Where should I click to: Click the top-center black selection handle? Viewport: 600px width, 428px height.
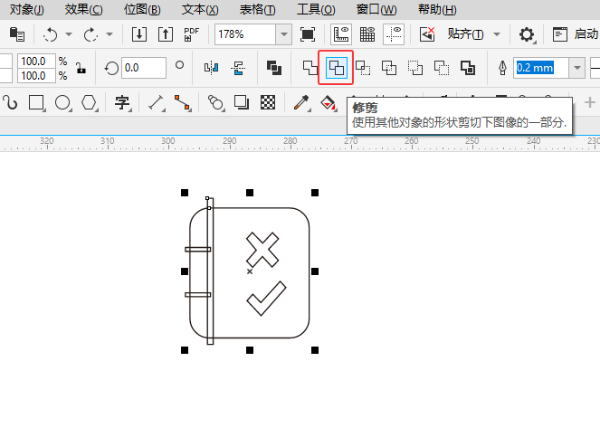(250, 193)
